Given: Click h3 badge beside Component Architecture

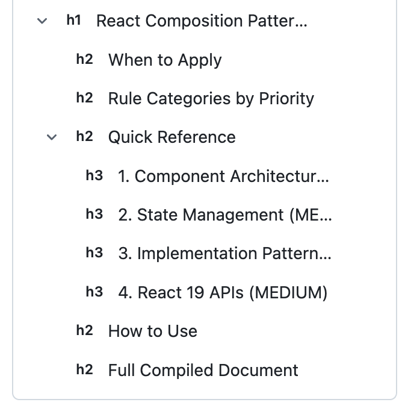Looking at the screenshot, I should (94, 175).
